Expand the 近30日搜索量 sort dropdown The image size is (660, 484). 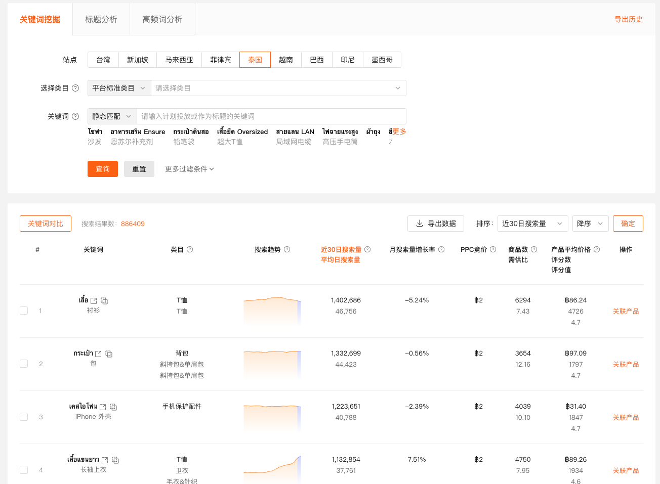tap(532, 224)
